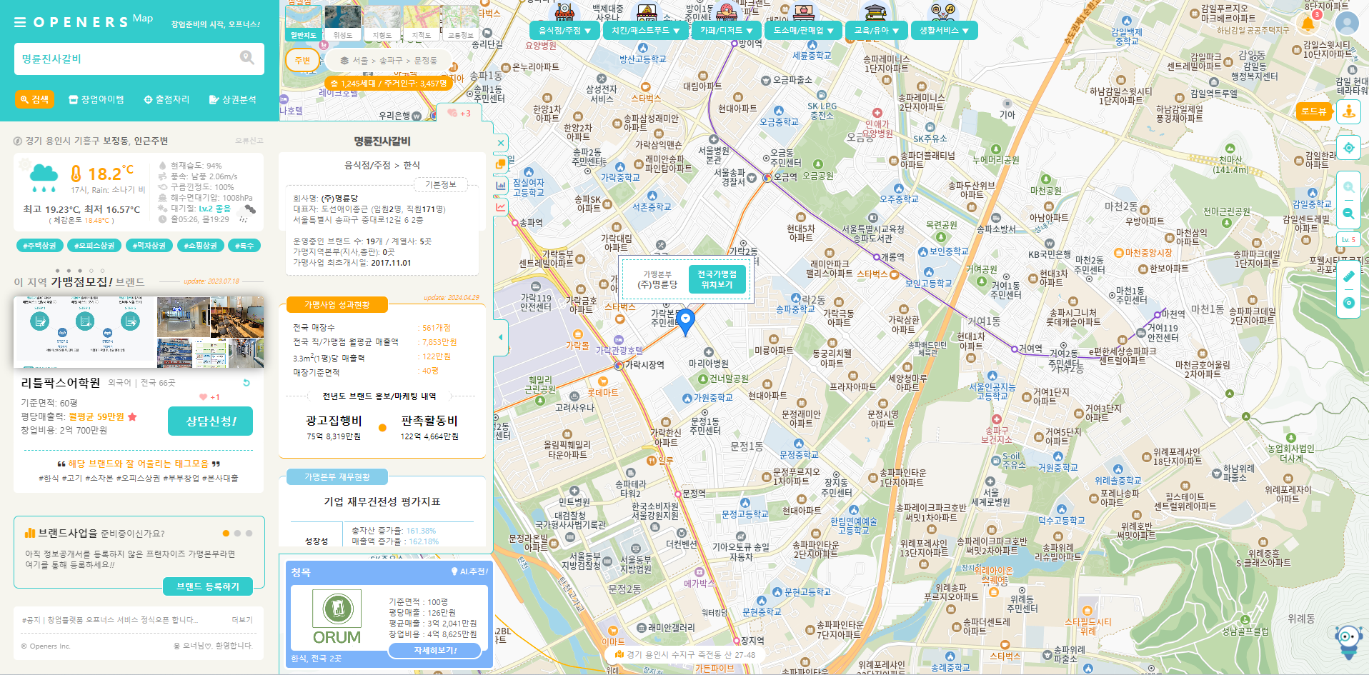Toggle #먹자상권 tag filter
Image resolution: width=1369 pixels, height=675 pixels.
[x=149, y=246]
